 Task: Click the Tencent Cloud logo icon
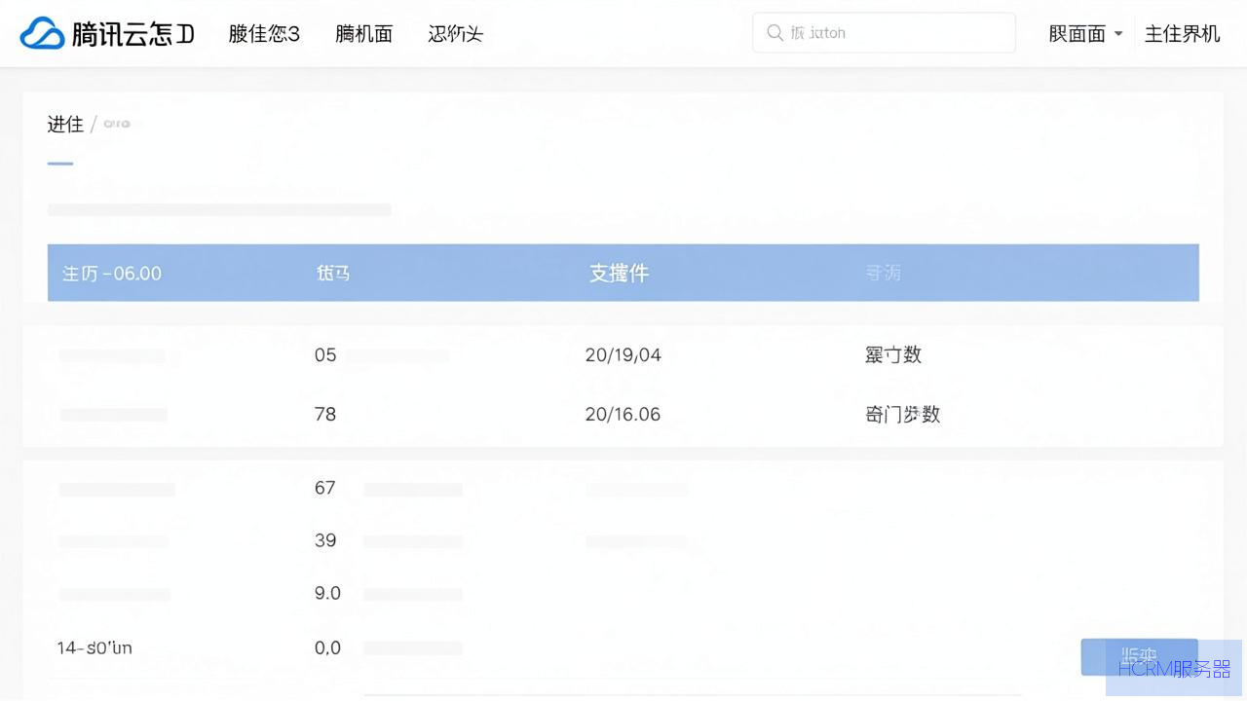coord(41,33)
